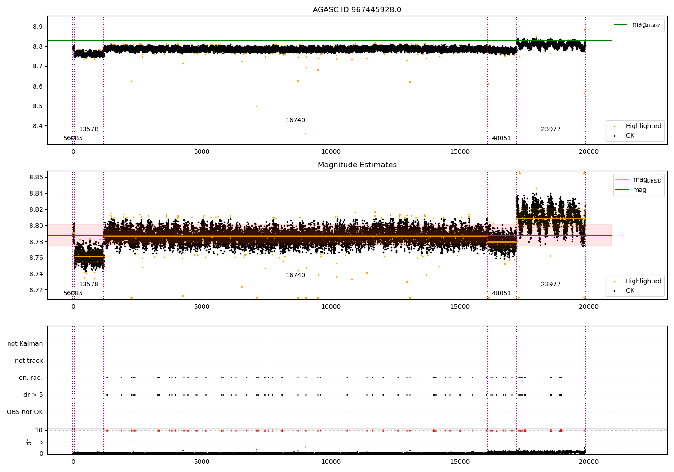
Task: Select the 8.86 y-axis tick label
Action: pos(36,178)
